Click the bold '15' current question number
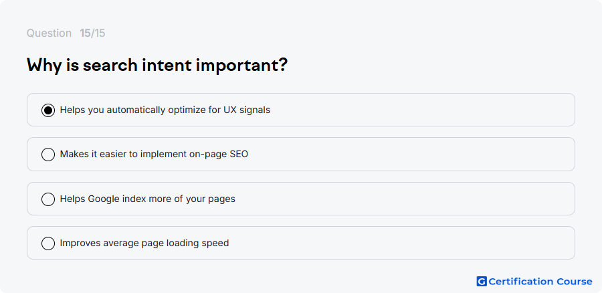This screenshot has width=602, height=293. [x=85, y=33]
